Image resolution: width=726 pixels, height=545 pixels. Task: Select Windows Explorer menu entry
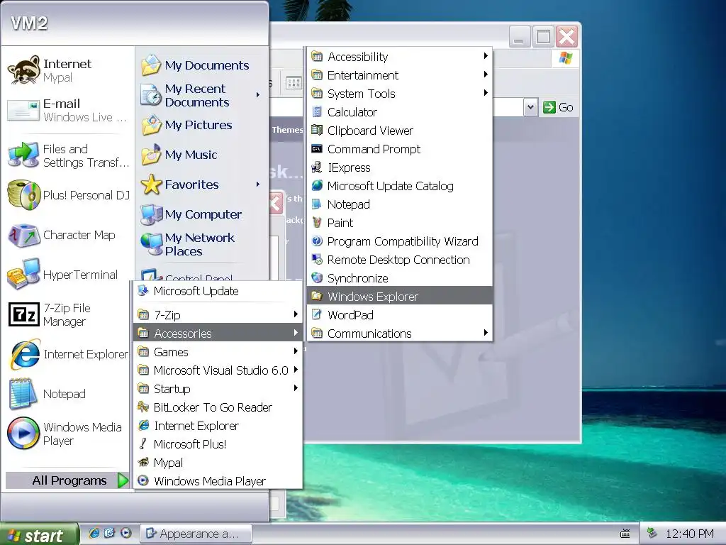point(399,296)
